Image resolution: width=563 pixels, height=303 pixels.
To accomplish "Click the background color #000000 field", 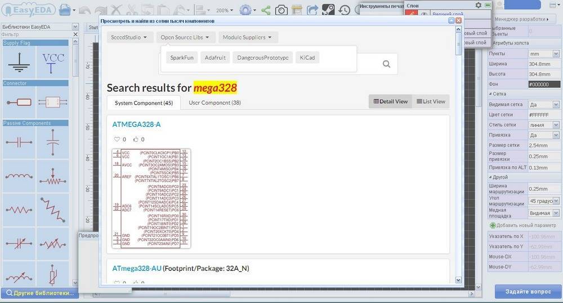I will (x=543, y=84).
